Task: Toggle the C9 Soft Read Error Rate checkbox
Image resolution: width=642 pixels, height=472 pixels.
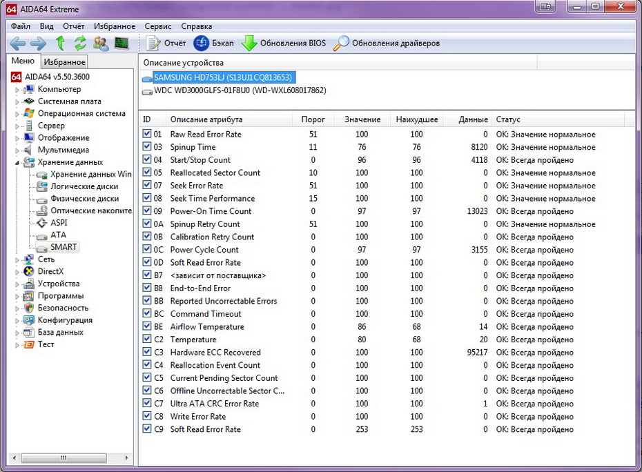Action: pos(147,429)
